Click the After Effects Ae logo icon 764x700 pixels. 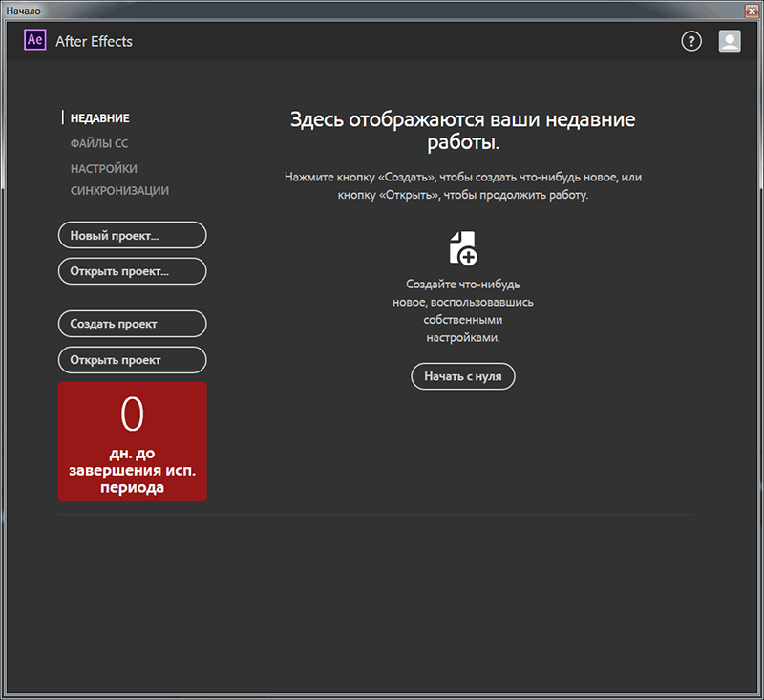tap(35, 40)
